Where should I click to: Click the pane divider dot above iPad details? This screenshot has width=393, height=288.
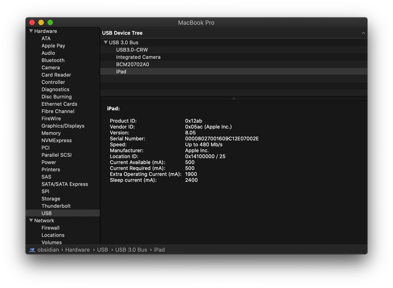[x=233, y=98]
